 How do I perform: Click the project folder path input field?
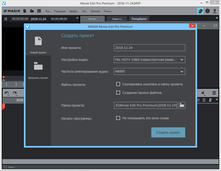[x=145, y=105]
